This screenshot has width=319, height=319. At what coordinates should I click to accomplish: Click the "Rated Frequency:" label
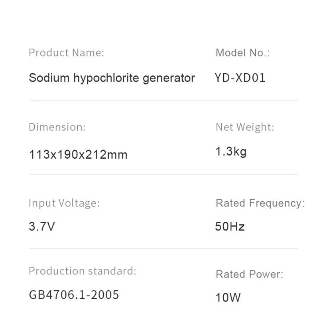[260, 203]
